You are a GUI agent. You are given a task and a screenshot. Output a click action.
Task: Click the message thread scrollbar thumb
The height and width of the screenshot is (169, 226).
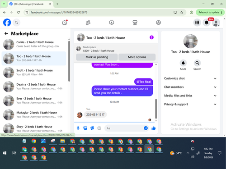[156, 109]
